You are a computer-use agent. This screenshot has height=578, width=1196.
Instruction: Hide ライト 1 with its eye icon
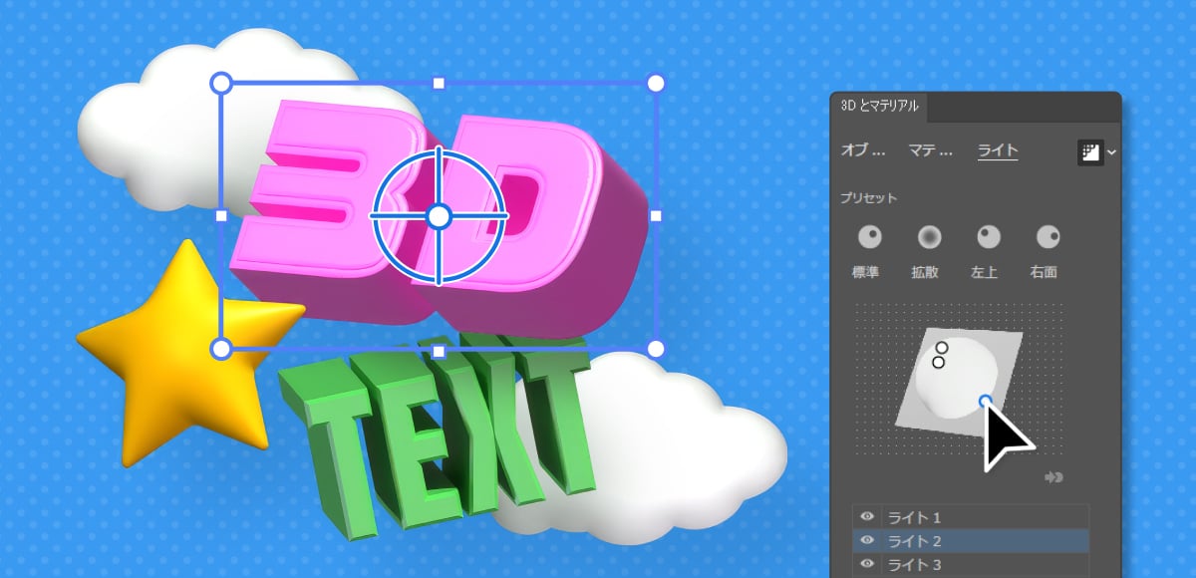867,517
